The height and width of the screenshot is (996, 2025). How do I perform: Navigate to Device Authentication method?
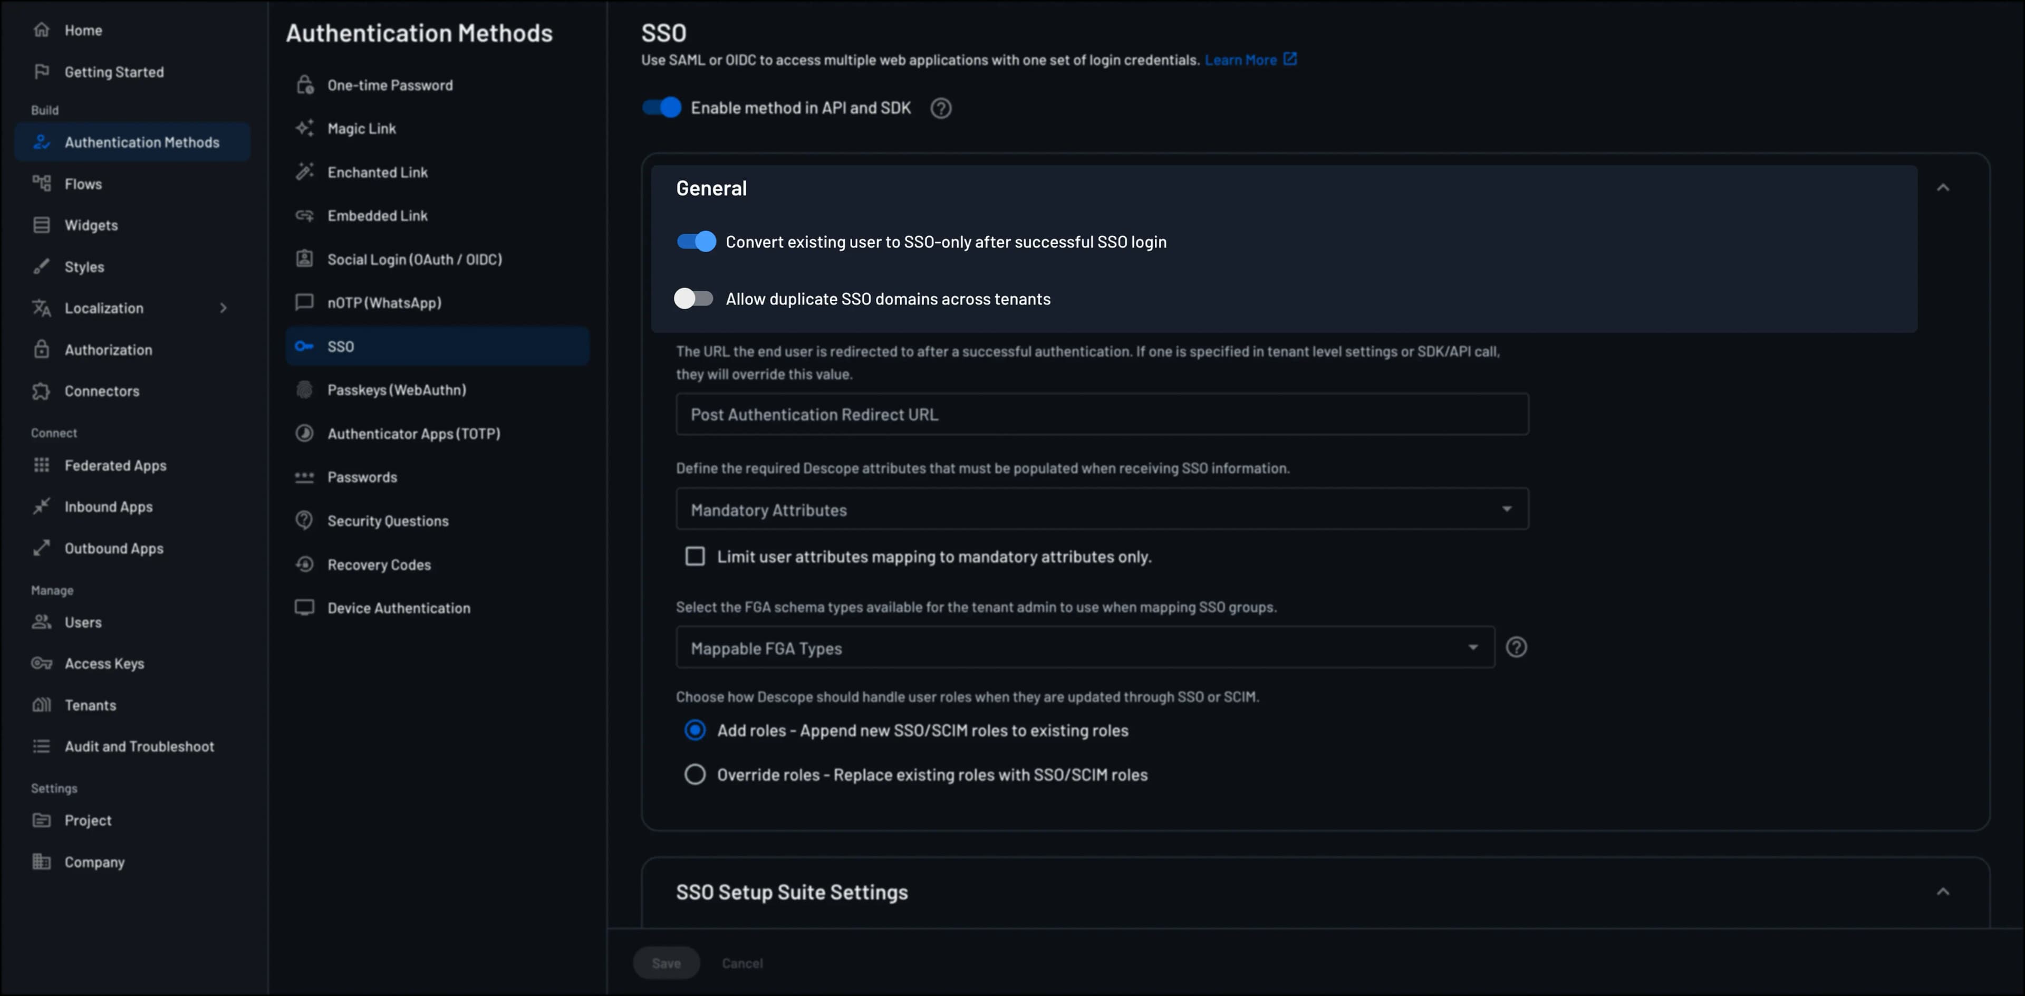coord(399,607)
